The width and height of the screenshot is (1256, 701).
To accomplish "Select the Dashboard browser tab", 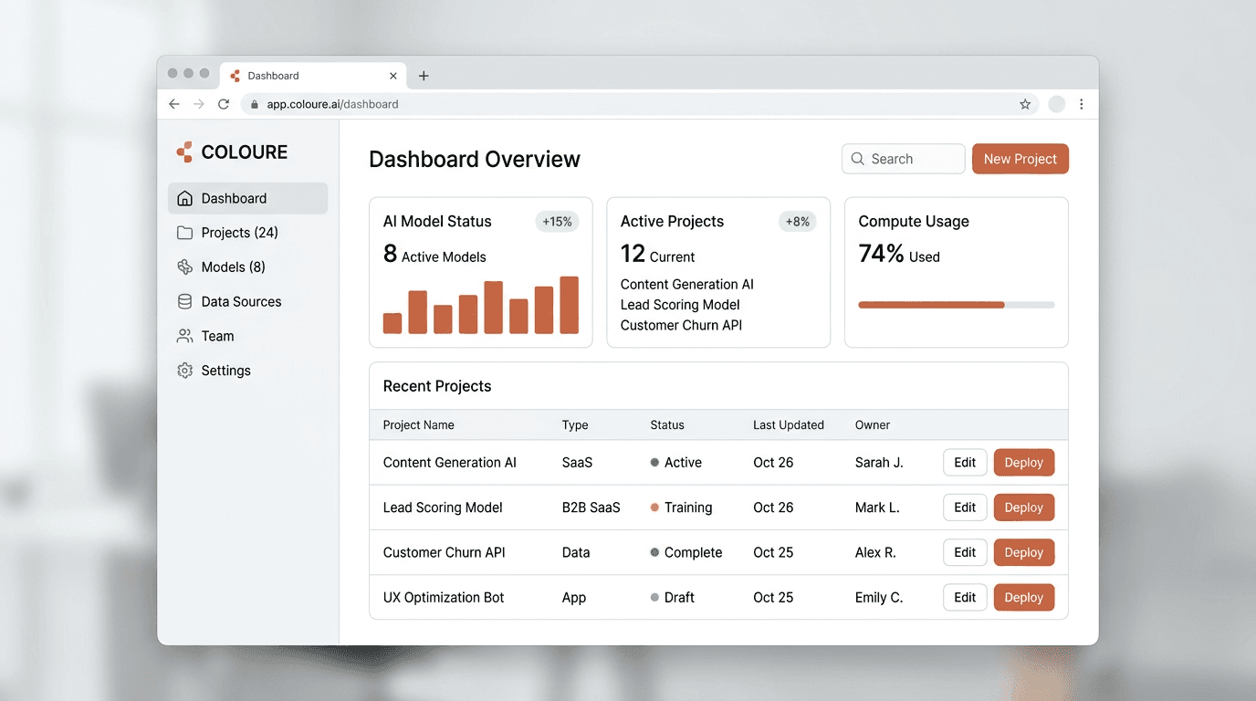I will [315, 76].
